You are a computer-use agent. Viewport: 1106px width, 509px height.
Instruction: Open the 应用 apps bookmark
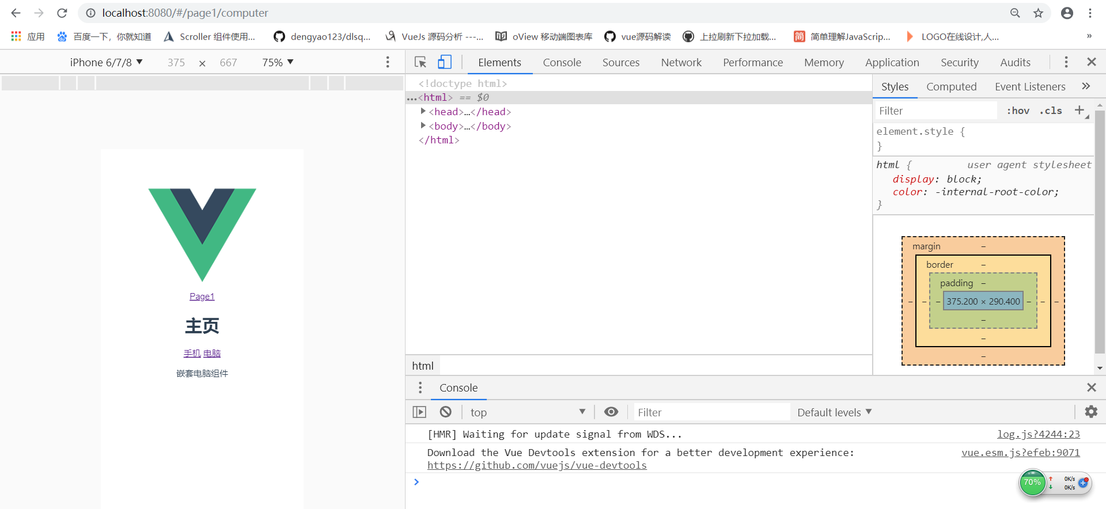coord(28,36)
